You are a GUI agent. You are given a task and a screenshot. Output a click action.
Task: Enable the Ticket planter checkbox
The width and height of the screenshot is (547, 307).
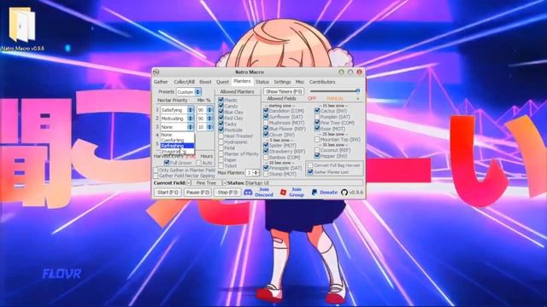pyautogui.click(x=221, y=165)
